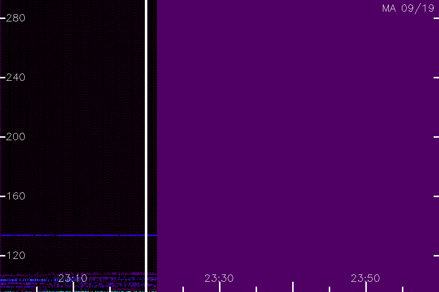Click the 23:50 time axis label

coord(365,278)
